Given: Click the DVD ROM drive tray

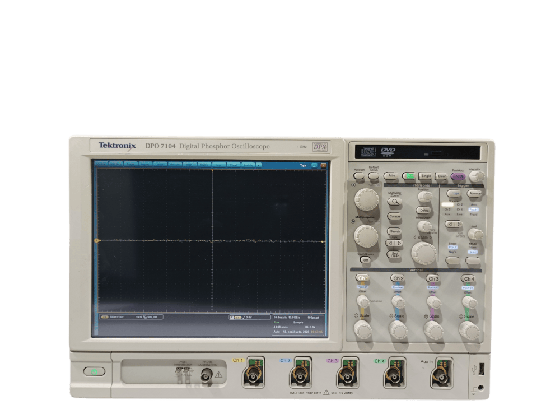Looking at the screenshot, I should (x=418, y=152).
